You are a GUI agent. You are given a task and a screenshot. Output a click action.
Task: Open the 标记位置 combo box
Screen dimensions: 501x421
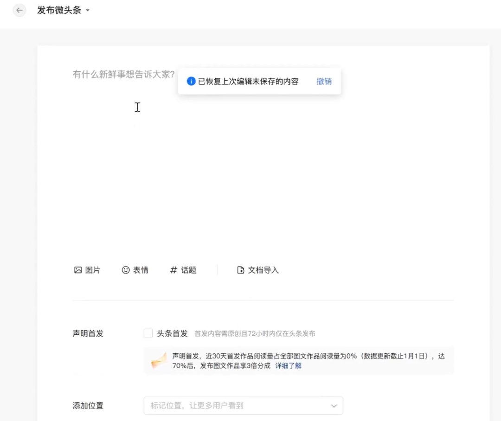pos(237,406)
